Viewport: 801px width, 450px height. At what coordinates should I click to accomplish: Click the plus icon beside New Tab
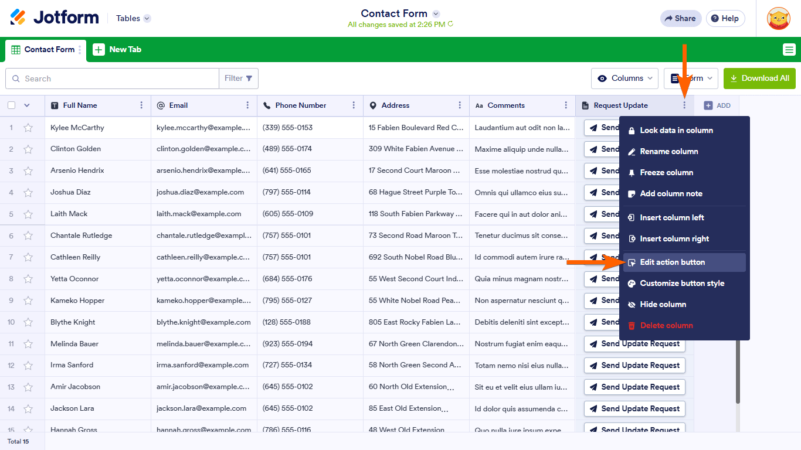click(99, 50)
